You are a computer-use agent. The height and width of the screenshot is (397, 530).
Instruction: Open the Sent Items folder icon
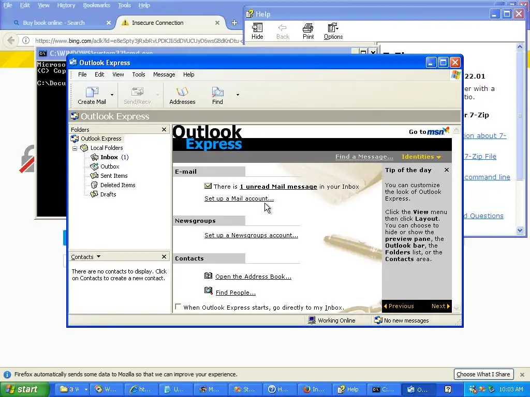[x=94, y=176]
